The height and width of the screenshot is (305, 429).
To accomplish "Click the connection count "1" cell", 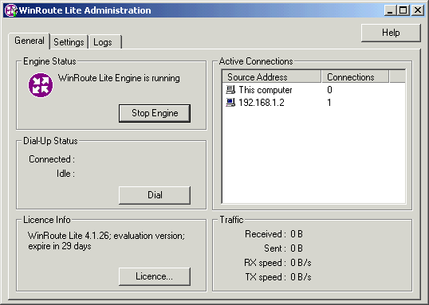I will [x=329, y=103].
